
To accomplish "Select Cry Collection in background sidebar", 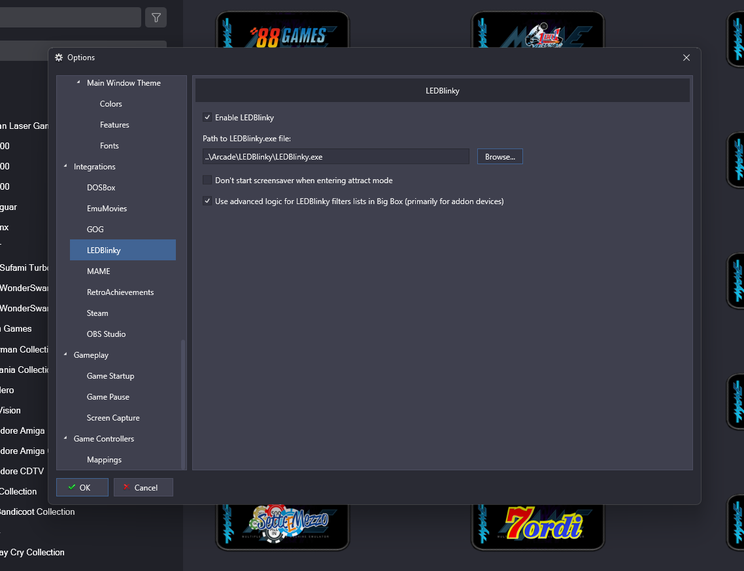I will click(32, 552).
